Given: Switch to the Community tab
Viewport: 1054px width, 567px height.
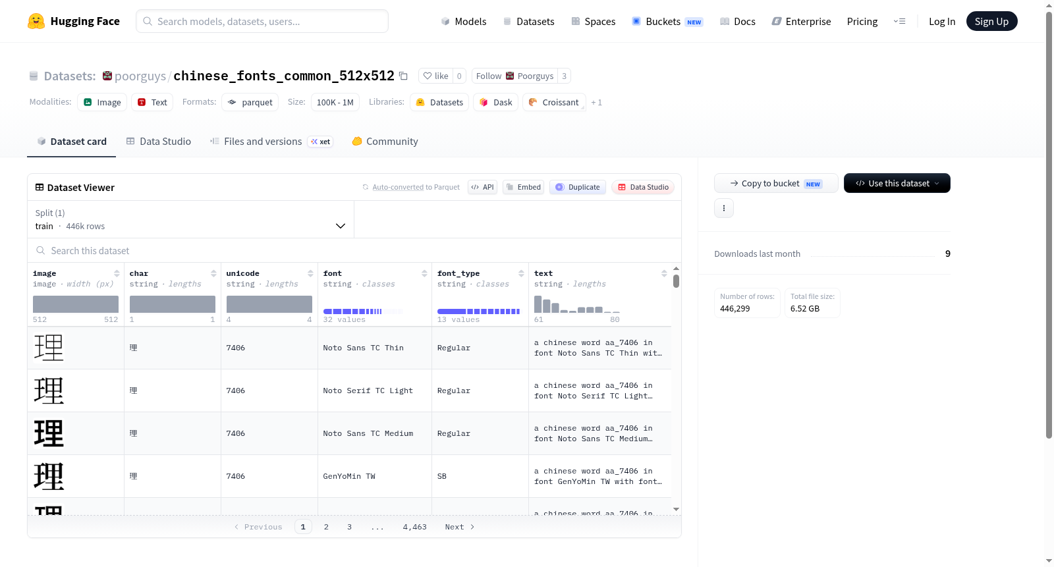Looking at the screenshot, I should 385,142.
